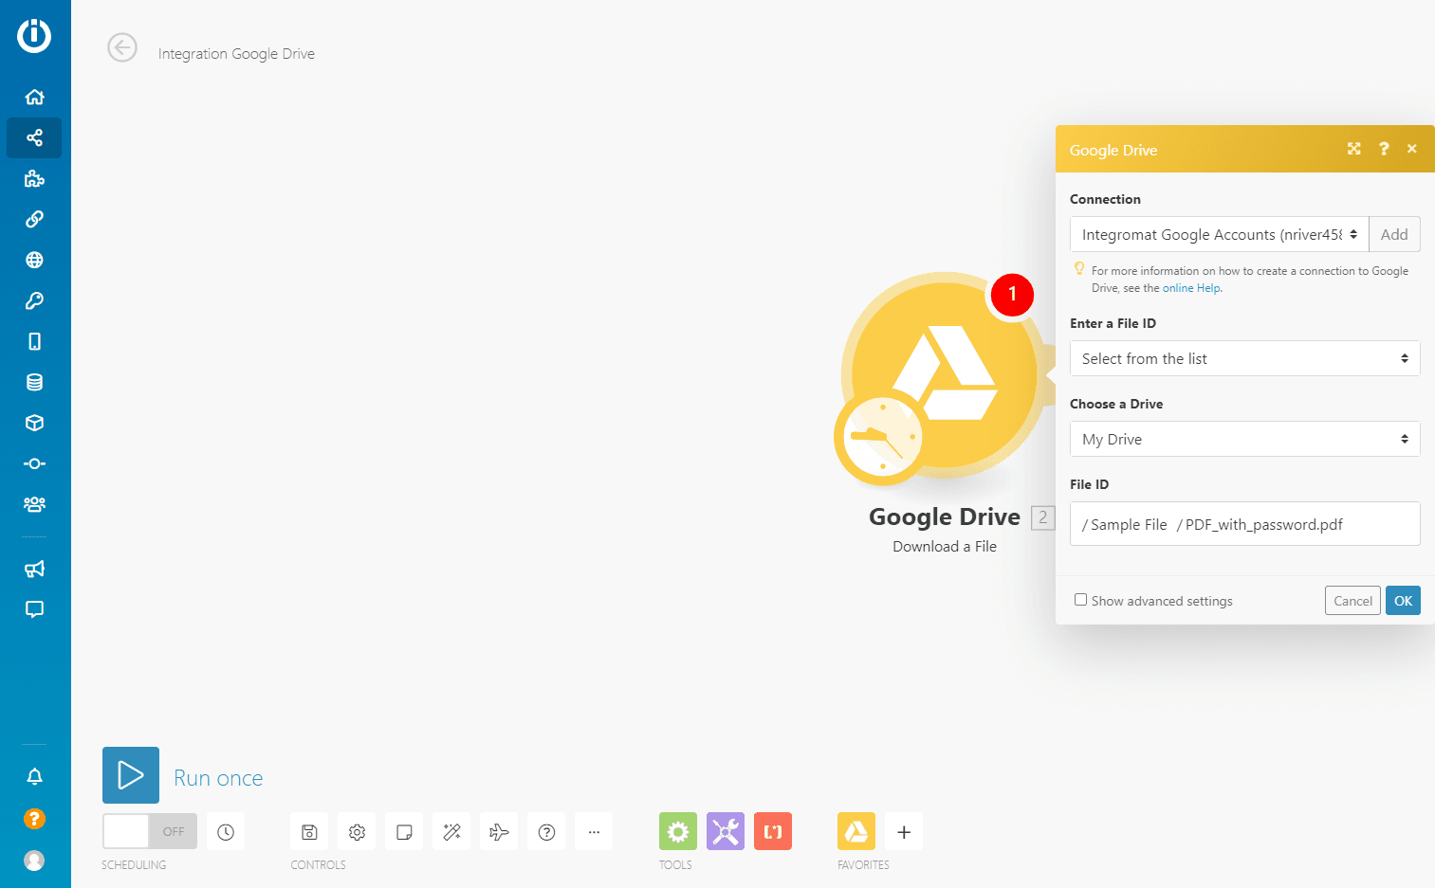Open the purple Tools wrench icon
This screenshot has height=888, width=1435.
coord(725,831)
